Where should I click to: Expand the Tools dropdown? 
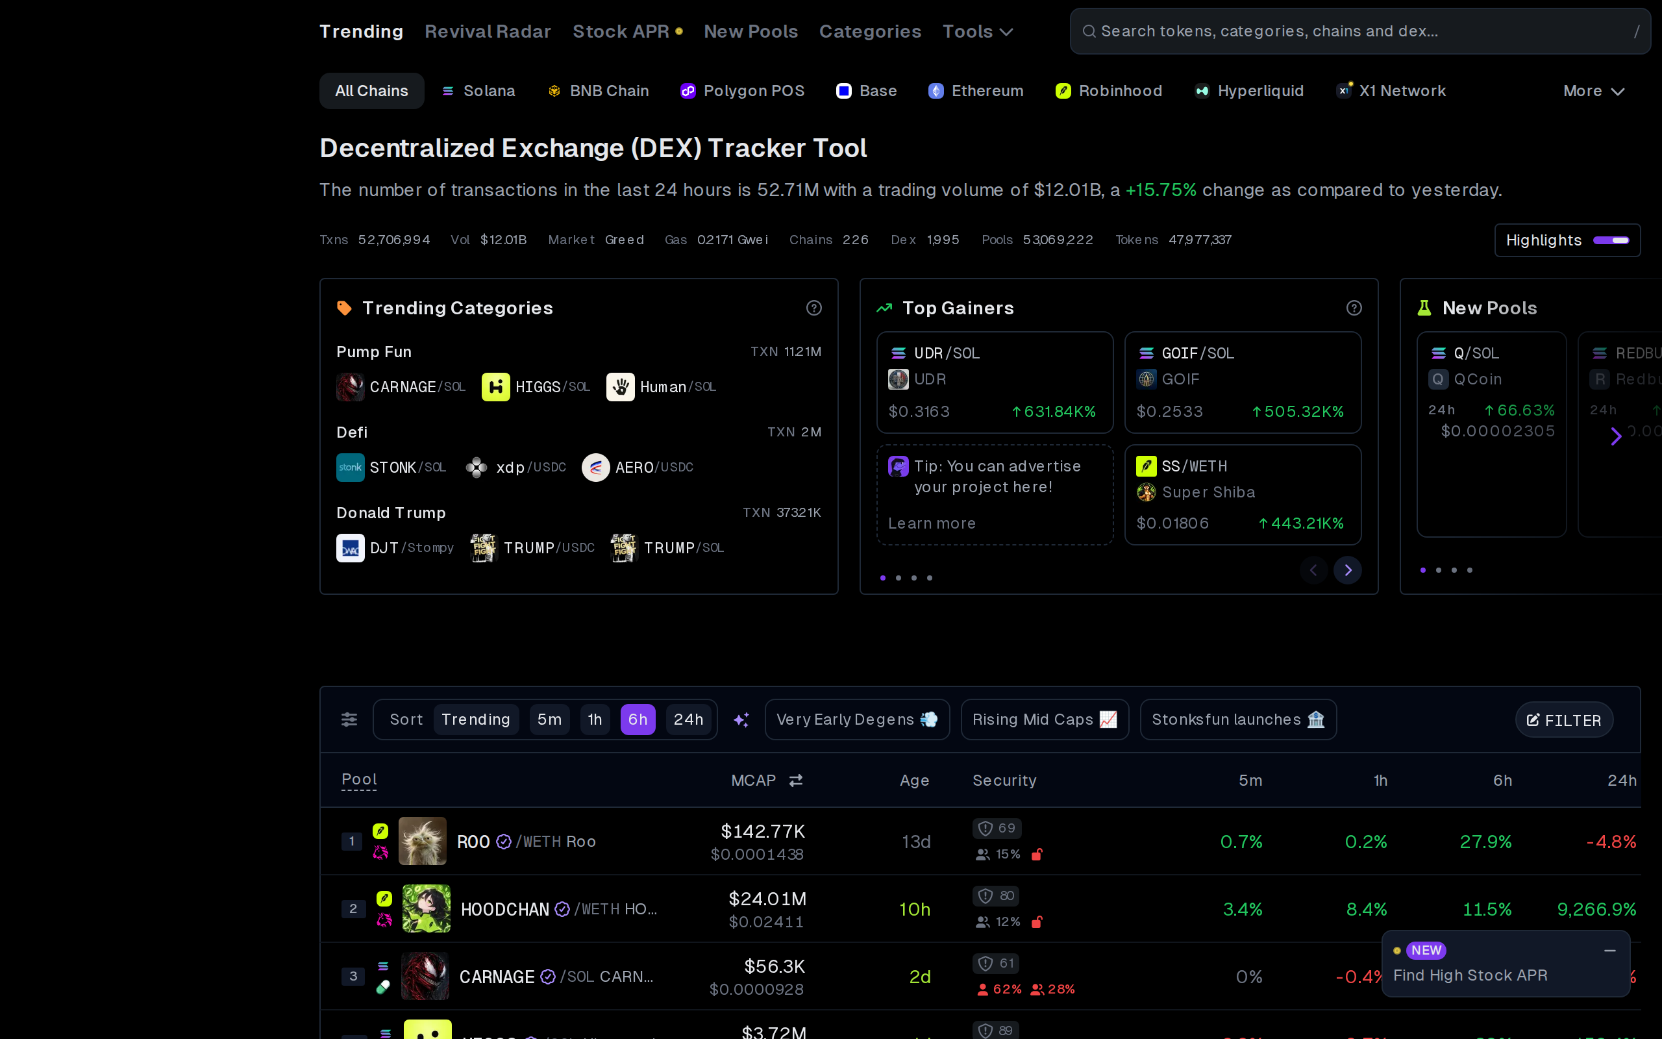click(x=976, y=31)
